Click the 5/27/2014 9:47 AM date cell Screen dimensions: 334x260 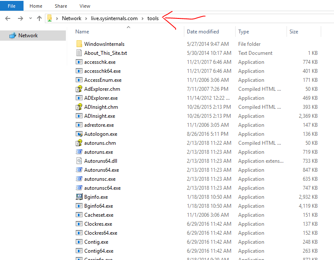click(x=208, y=44)
